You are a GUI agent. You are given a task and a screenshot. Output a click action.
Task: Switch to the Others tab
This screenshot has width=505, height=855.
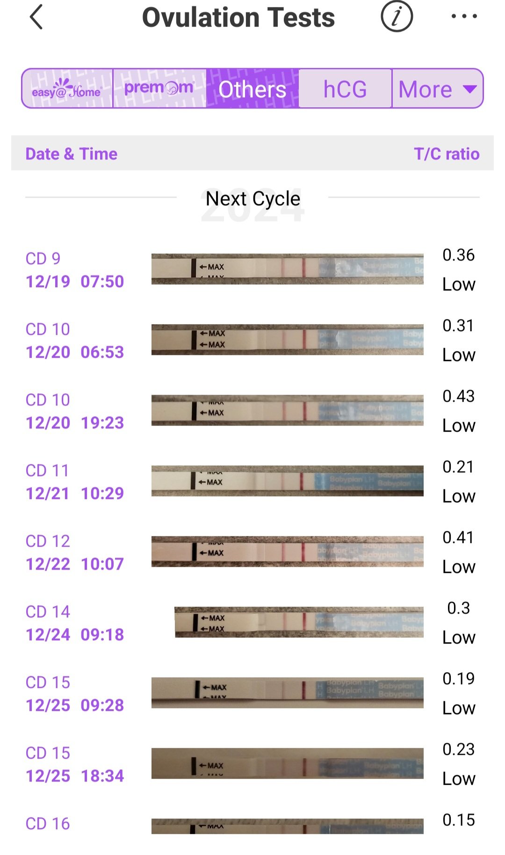pyautogui.click(x=252, y=89)
